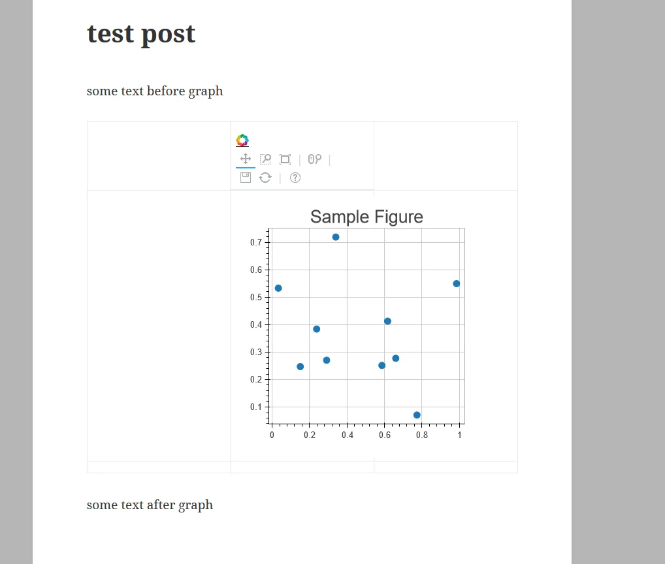The image size is (665, 564).
Task: Open the Help question mark
Action: [x=295, y=178]
